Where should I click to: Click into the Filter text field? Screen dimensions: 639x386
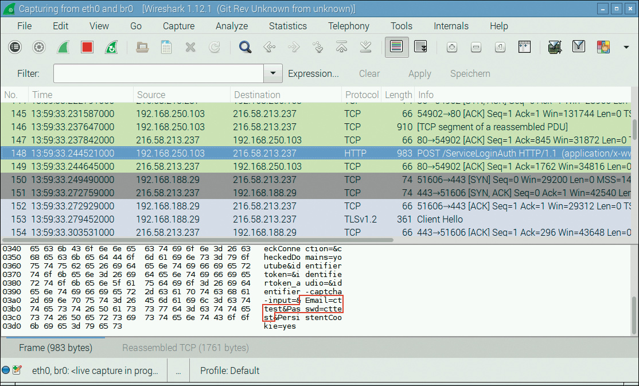pos(158,73)
